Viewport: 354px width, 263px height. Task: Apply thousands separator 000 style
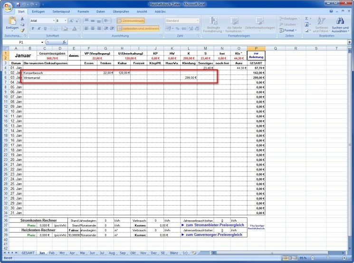(184, 28)
